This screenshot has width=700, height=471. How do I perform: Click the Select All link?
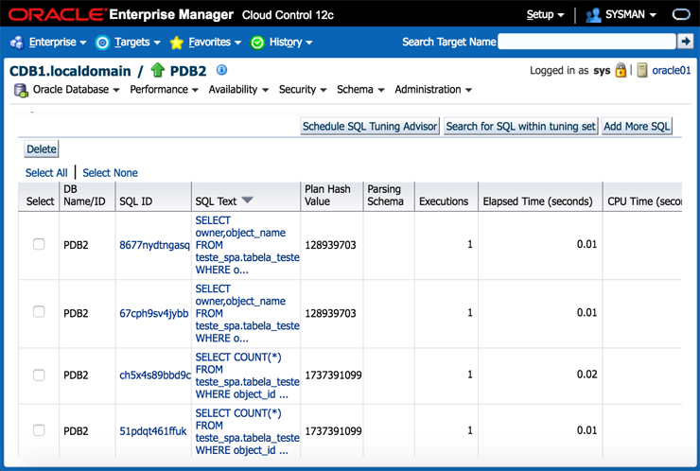pyautogui.click(x=46, y=173)
